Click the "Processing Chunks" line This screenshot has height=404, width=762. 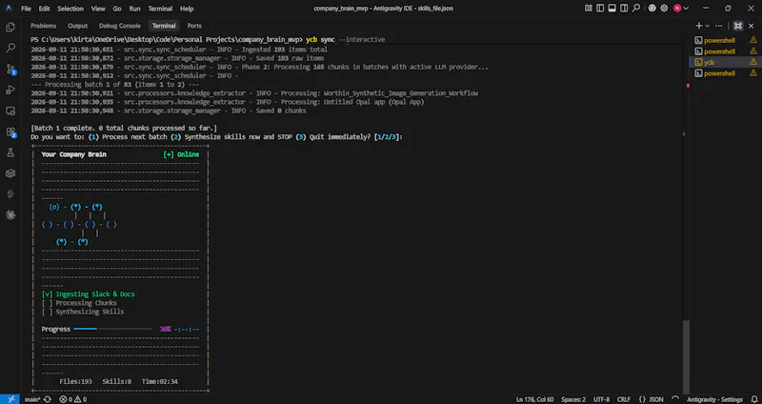[79, 303]
